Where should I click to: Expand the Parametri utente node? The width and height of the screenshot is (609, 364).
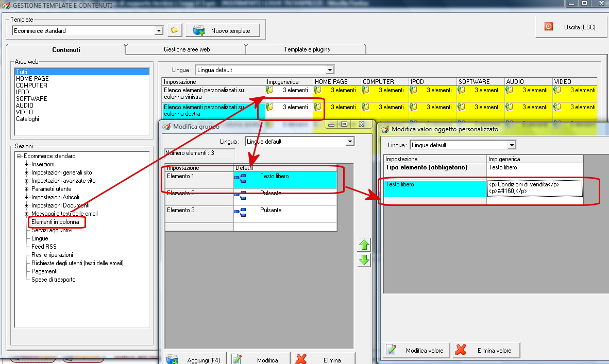[26, 189]
